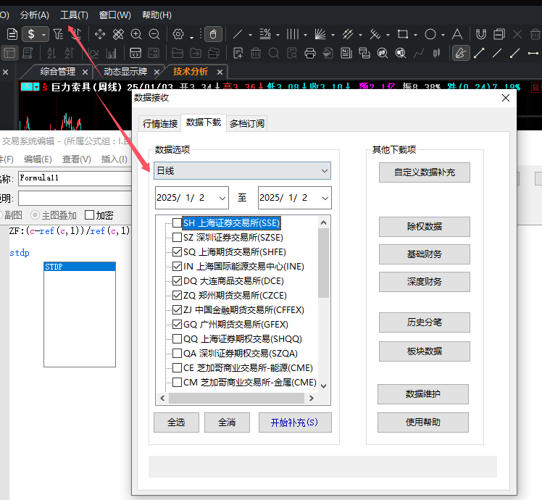Viewport: 542px width, 500px height.
Task: Switch to the 综合管理 tab
Action: pyautogui.click(x=58, y=72)
